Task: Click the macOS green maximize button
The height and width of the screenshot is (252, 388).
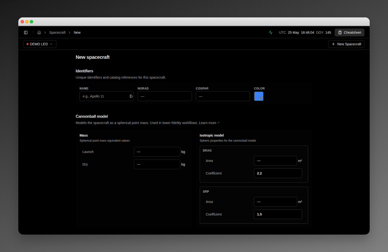Action: click(x=31, y=22)
